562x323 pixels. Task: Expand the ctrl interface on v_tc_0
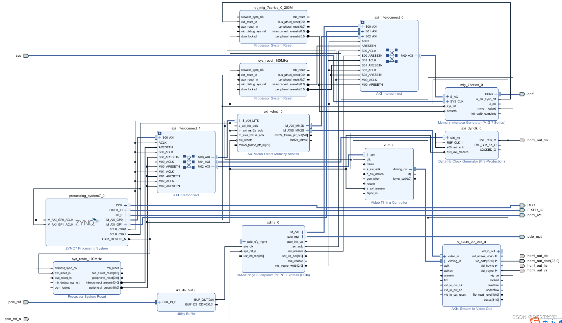point(367,155)
